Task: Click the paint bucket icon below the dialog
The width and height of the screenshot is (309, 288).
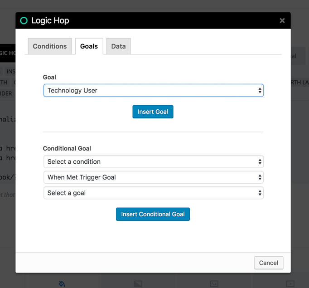Action: pos(62,284)
